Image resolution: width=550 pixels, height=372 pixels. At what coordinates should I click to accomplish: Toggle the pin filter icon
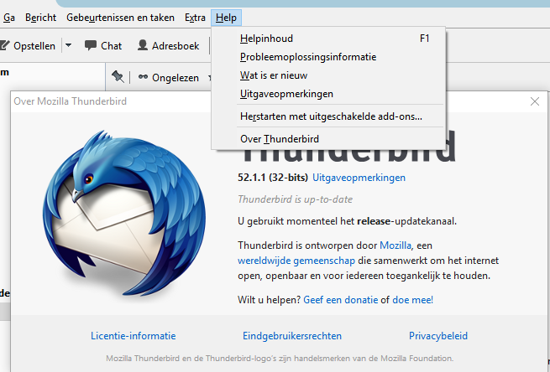(x=118, y=77)
